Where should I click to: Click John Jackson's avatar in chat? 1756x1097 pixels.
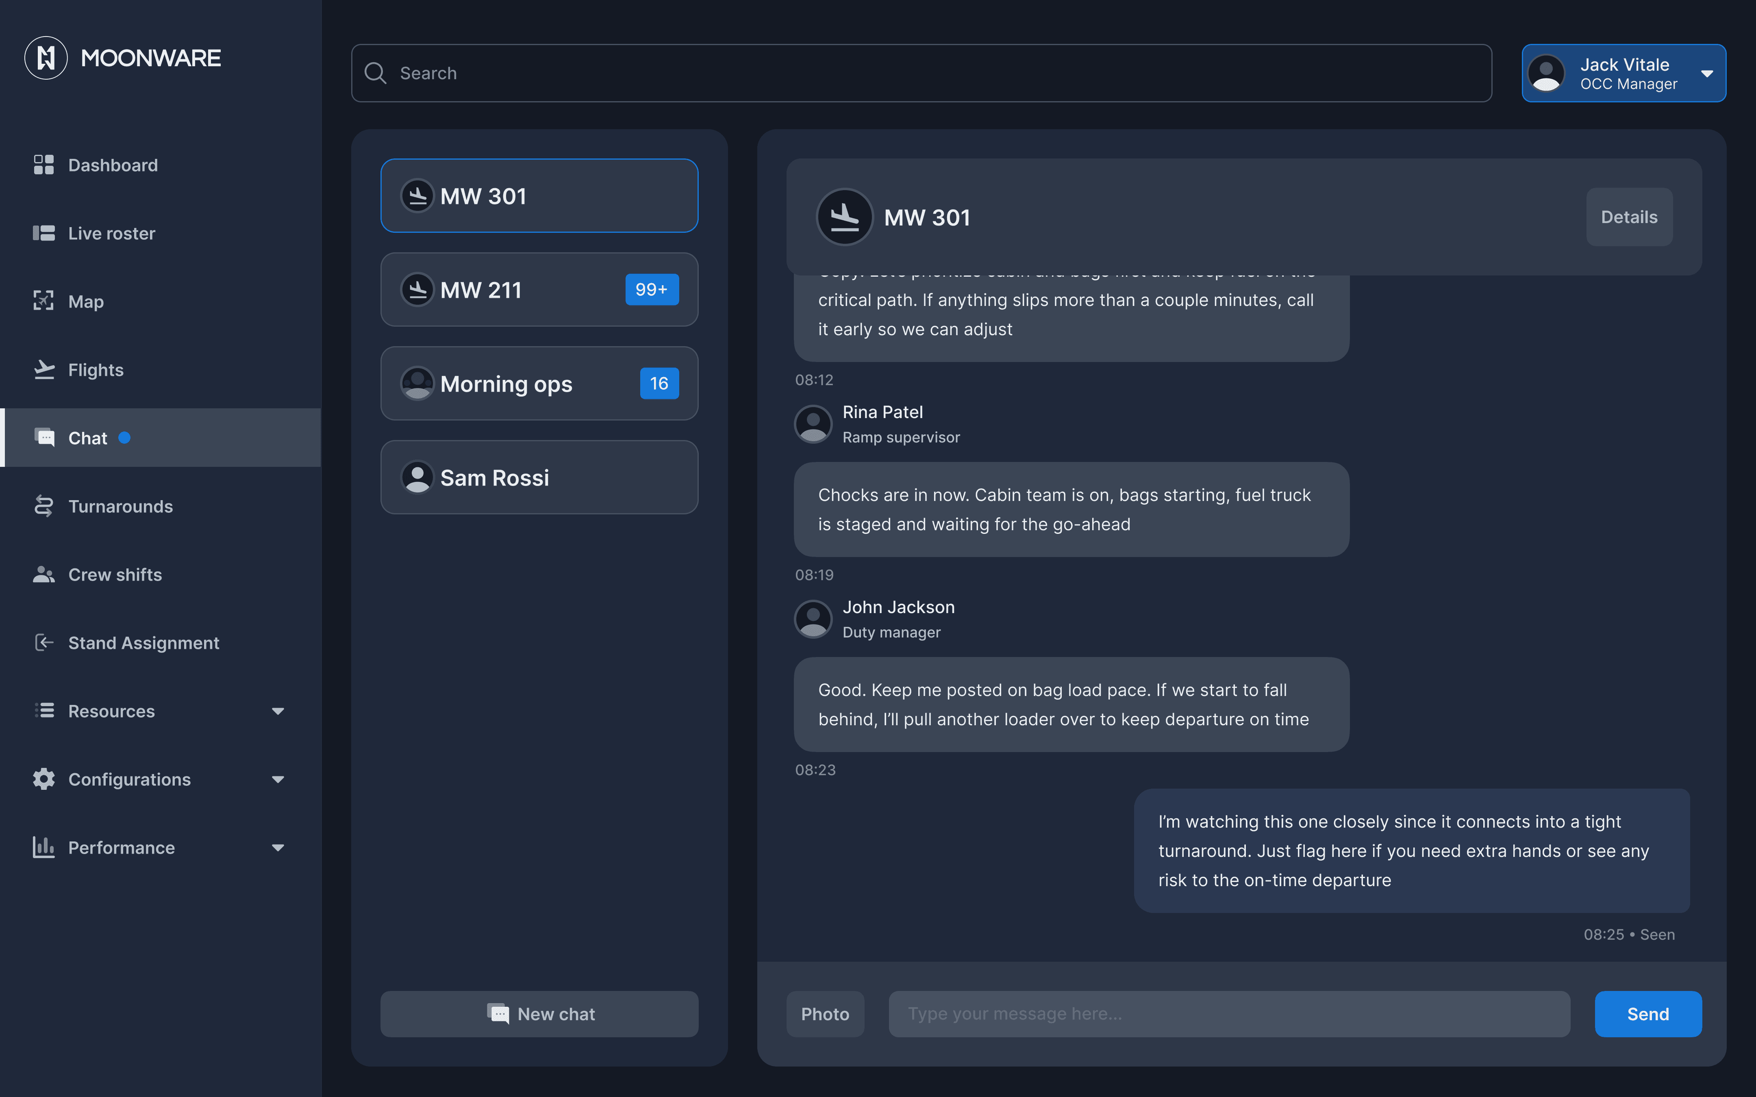813,619
